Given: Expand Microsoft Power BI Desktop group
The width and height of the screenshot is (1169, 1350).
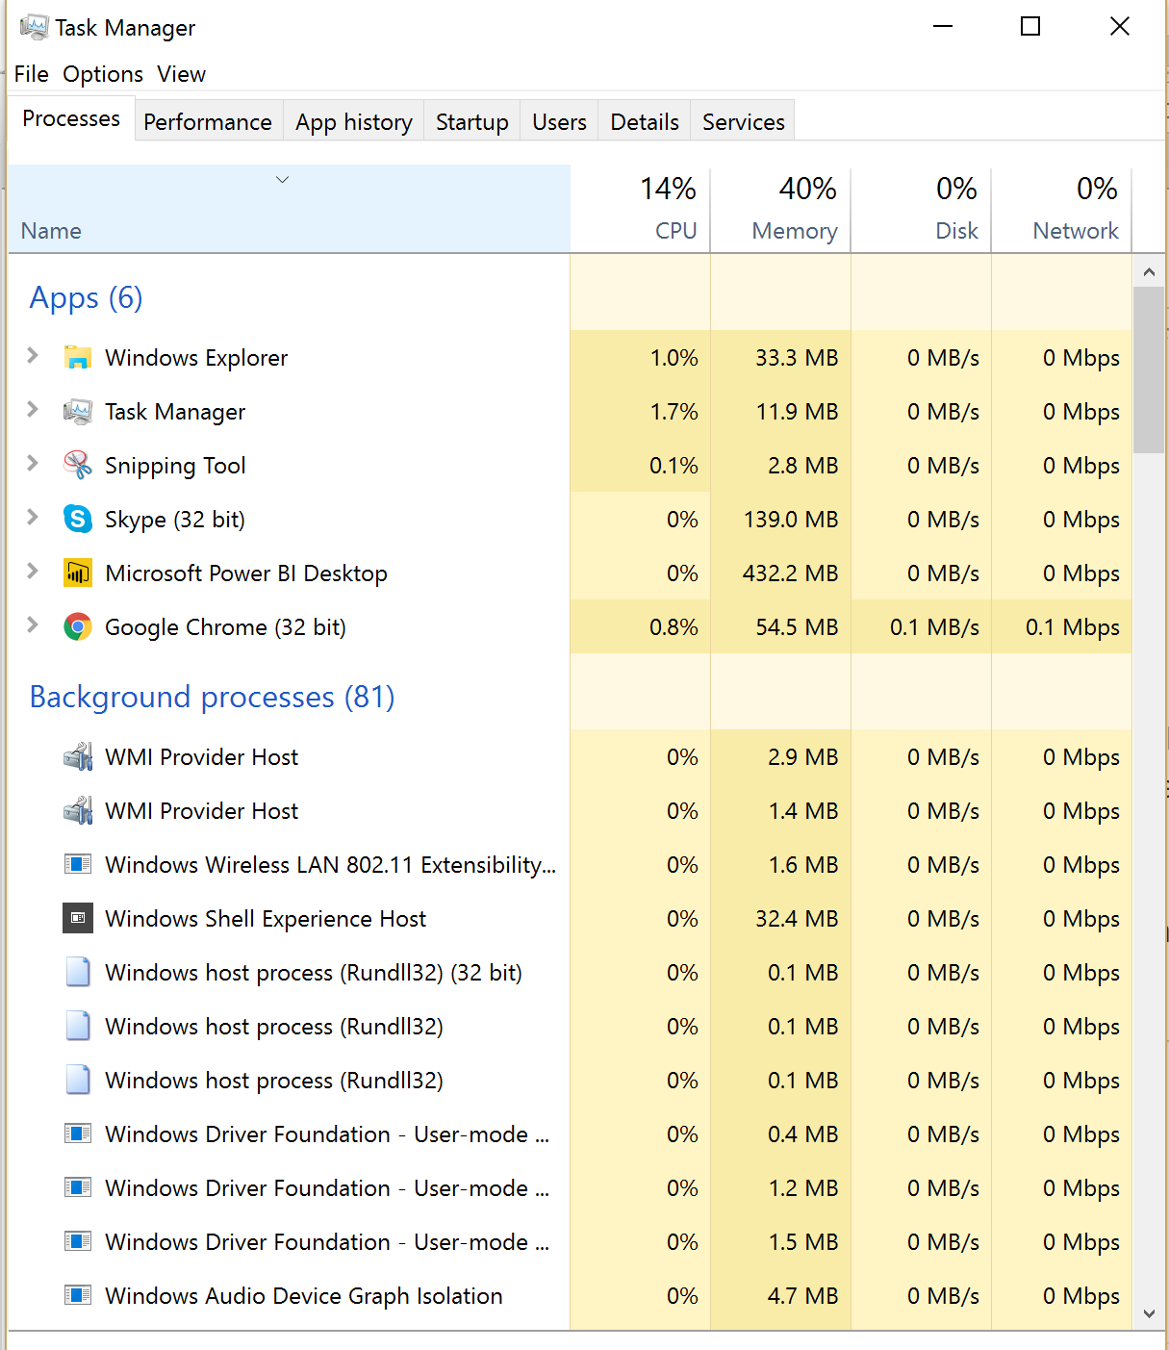Looking at the screenshot, I should tap(33, 572).
